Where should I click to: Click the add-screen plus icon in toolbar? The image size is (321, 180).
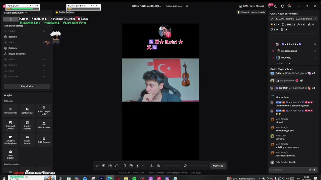tap(117, 166)
